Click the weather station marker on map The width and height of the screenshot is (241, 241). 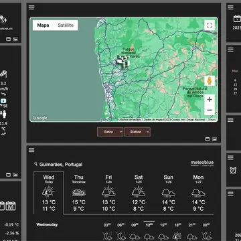coord(123,62)
